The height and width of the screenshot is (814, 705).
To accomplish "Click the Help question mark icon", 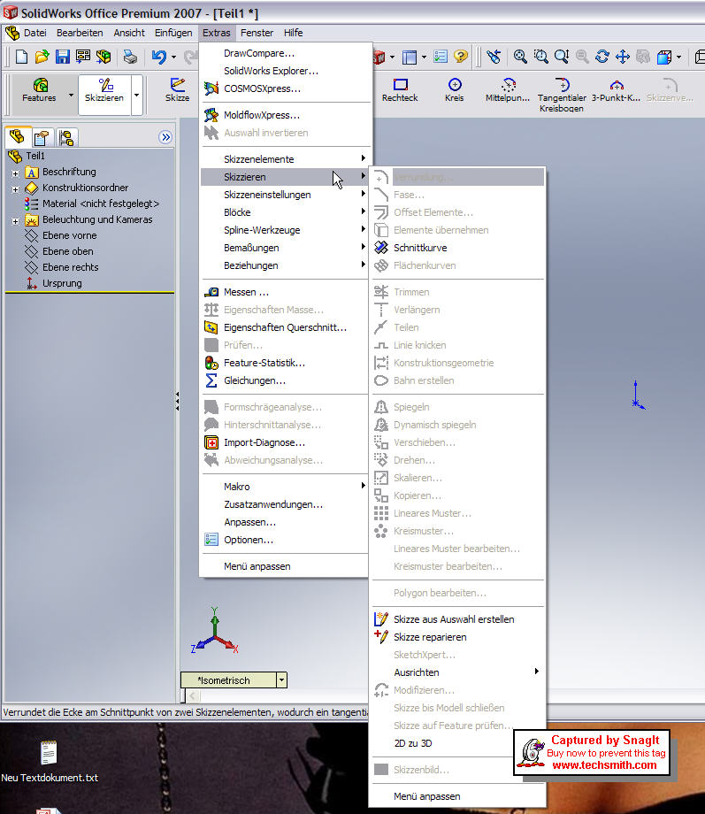I will pos(461,57).
